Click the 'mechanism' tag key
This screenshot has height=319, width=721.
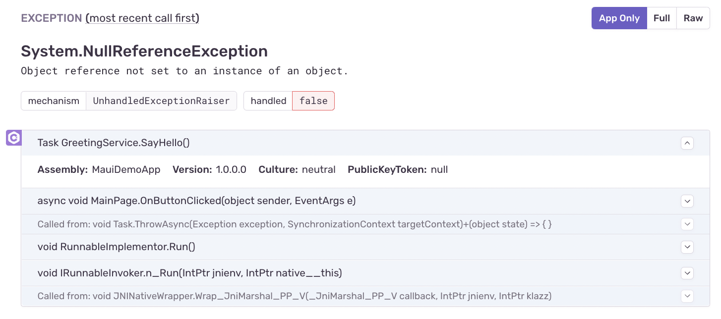coord(54,101)
